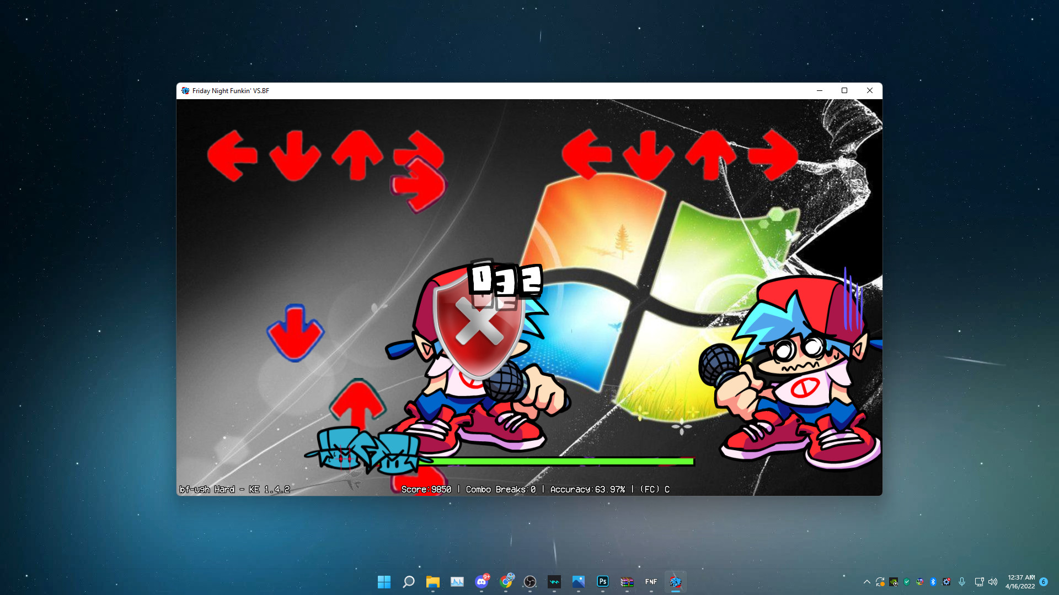Open the notification badge showing 6
The height and width of the screenshot is (595, 1059).
(x=1044, y=582)
